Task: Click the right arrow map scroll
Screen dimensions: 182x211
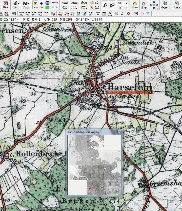Action: tap(157, 5)
